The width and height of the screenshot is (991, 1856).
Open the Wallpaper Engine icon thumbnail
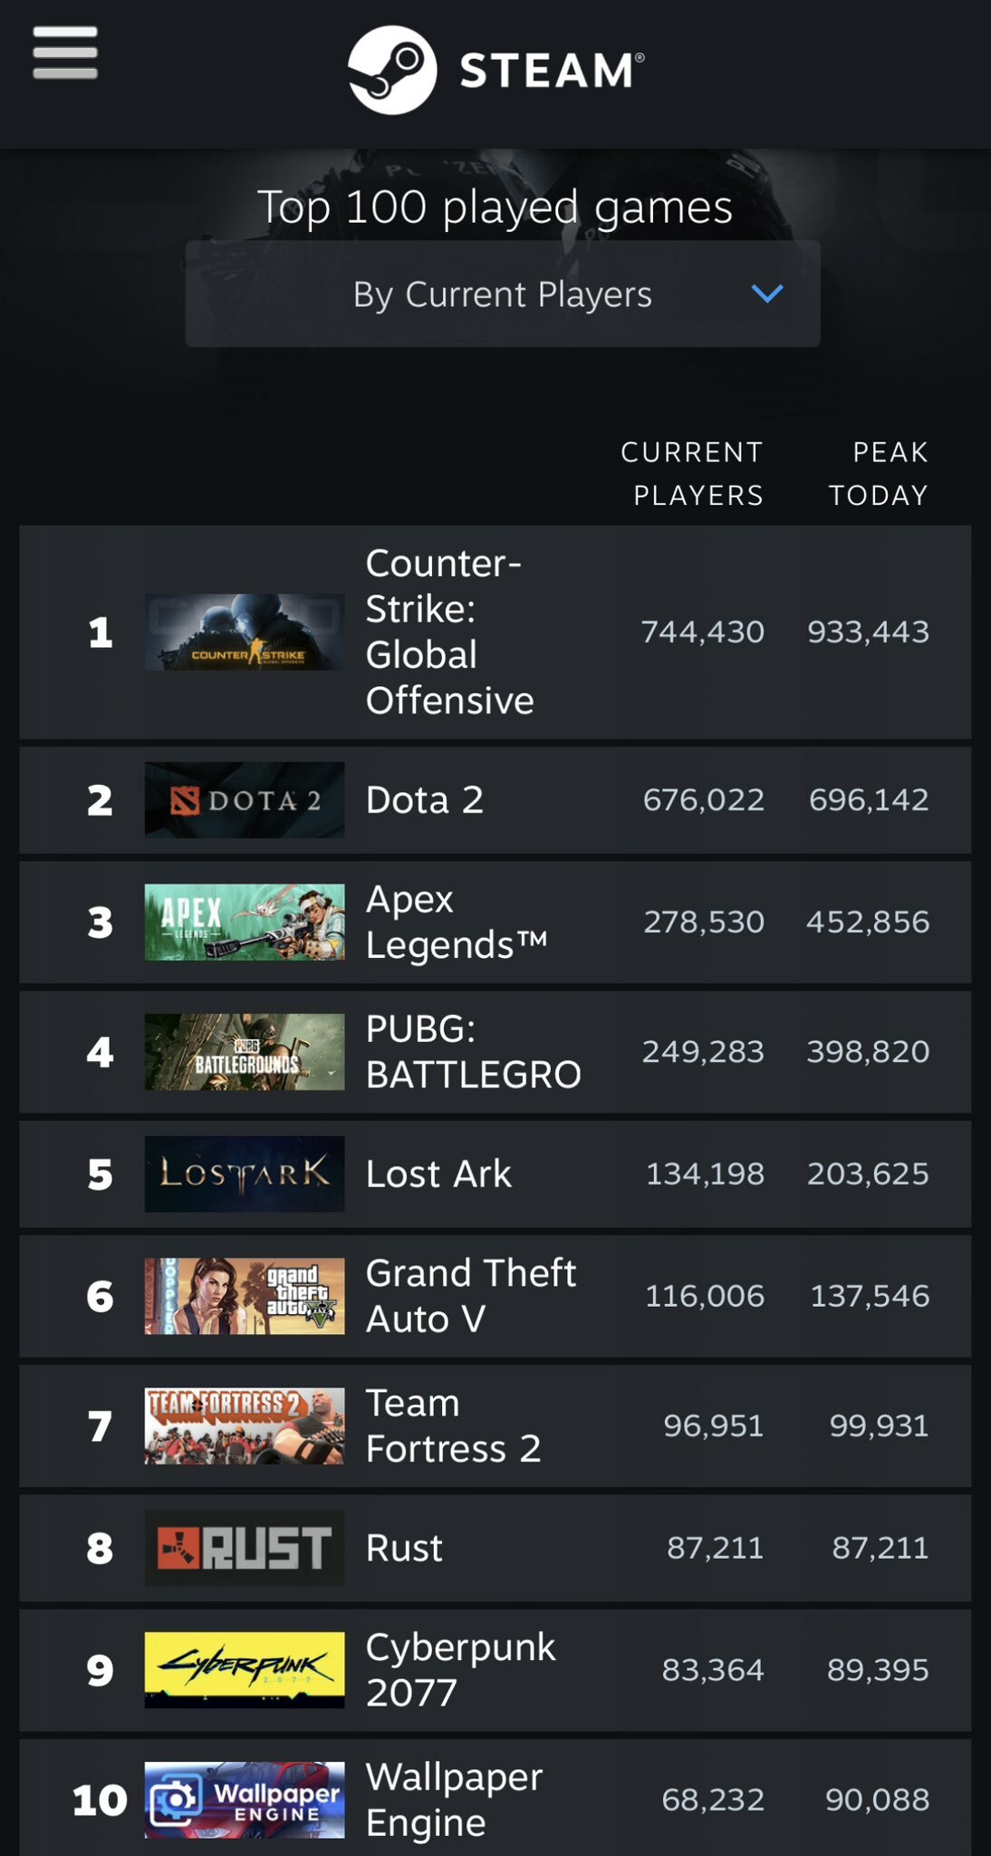[x=245, y=1800]
